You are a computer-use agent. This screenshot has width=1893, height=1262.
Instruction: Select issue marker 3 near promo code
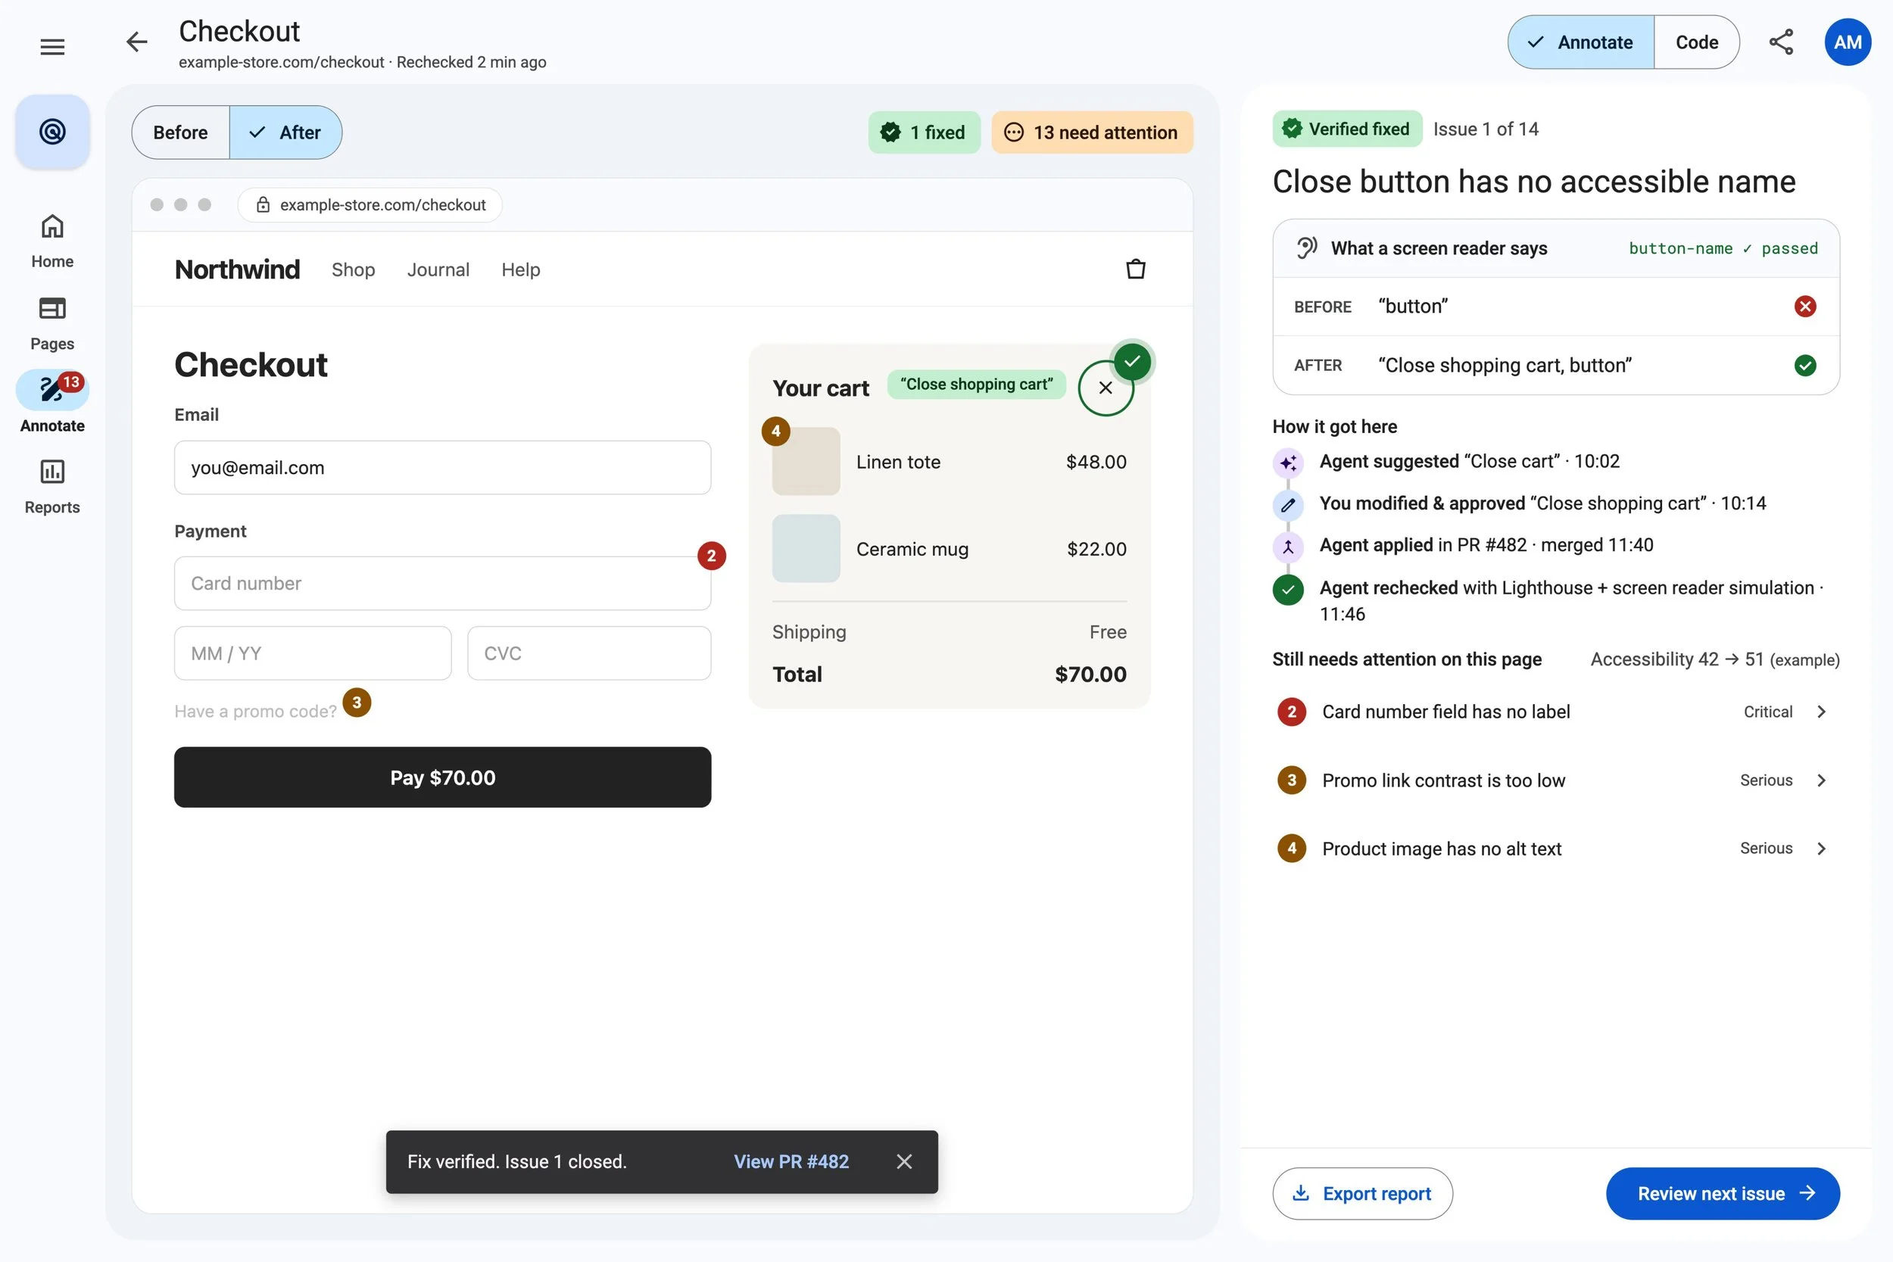357,702
